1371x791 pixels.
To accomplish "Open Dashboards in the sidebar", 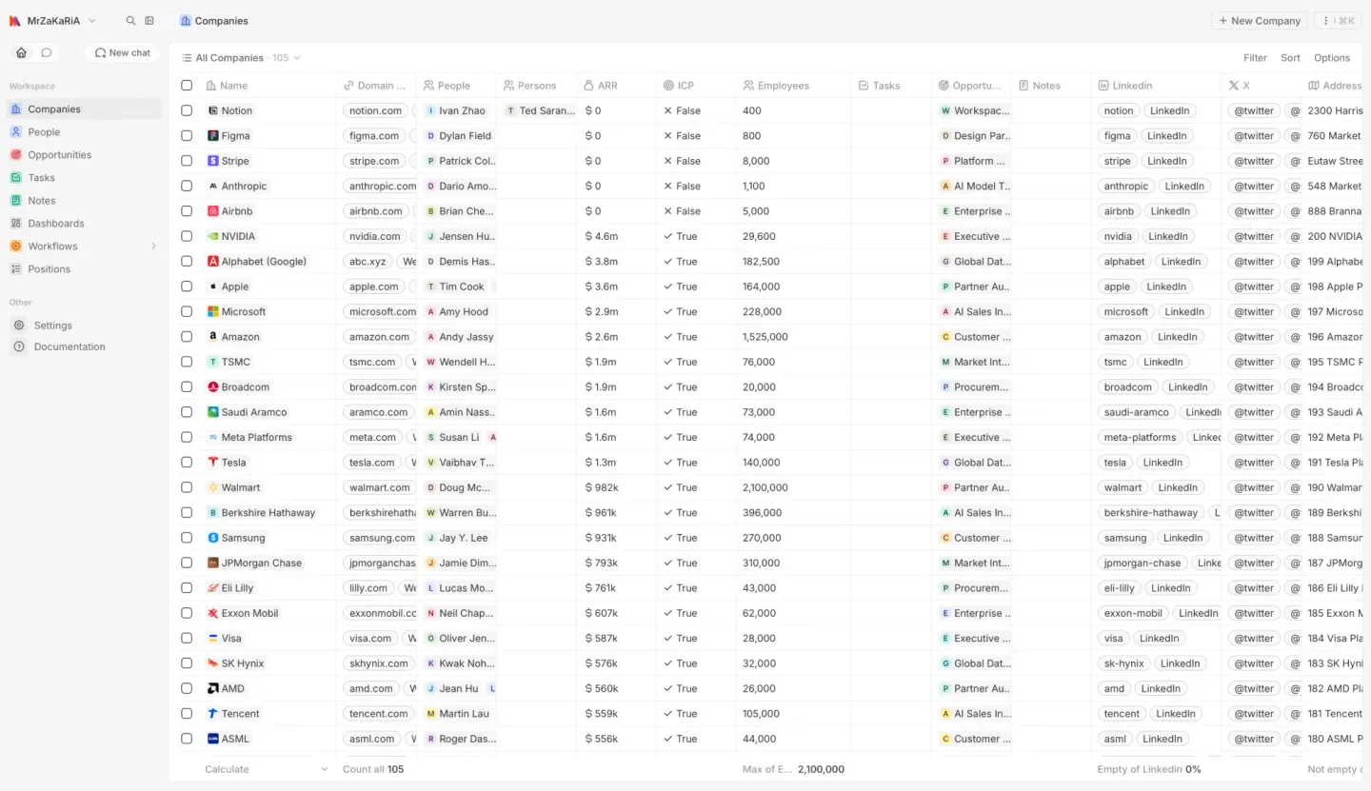I will click(56, 224).
